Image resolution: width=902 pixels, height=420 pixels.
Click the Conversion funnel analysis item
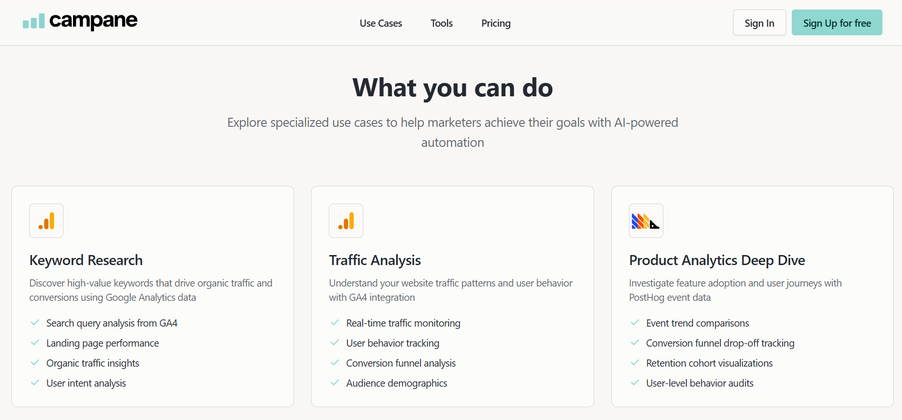point(400,362)
